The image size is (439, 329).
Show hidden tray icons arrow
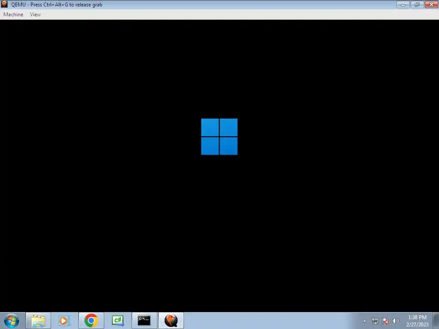[x=364, y=321]
